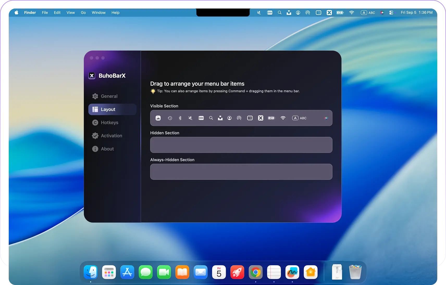Open the Finder menu
The height and width of the screenshot is (285, 446).
30,12
